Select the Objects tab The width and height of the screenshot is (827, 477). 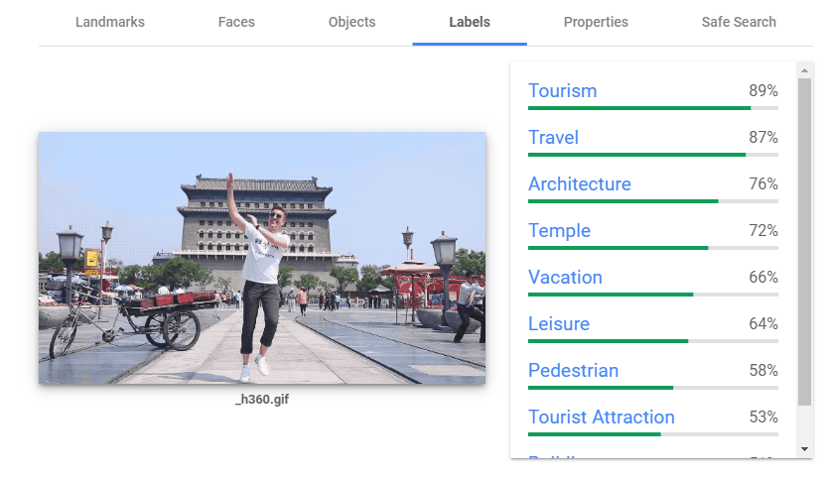click(351, 22)
